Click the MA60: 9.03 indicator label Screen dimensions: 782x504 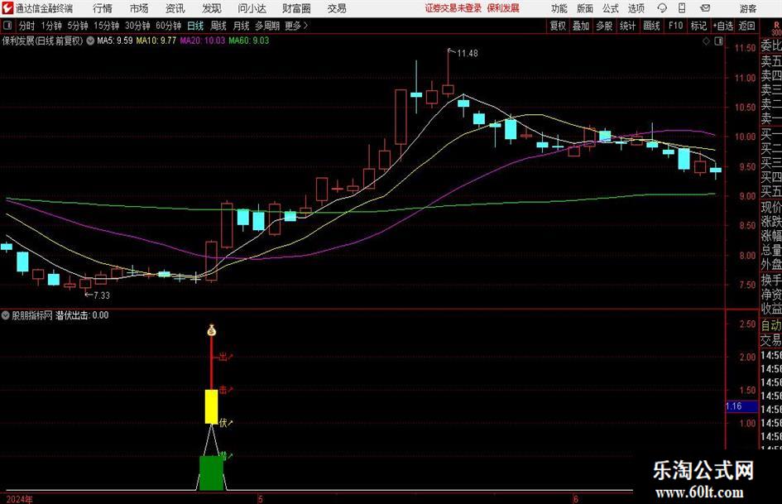pyautogui.click(x=249, y=41)
